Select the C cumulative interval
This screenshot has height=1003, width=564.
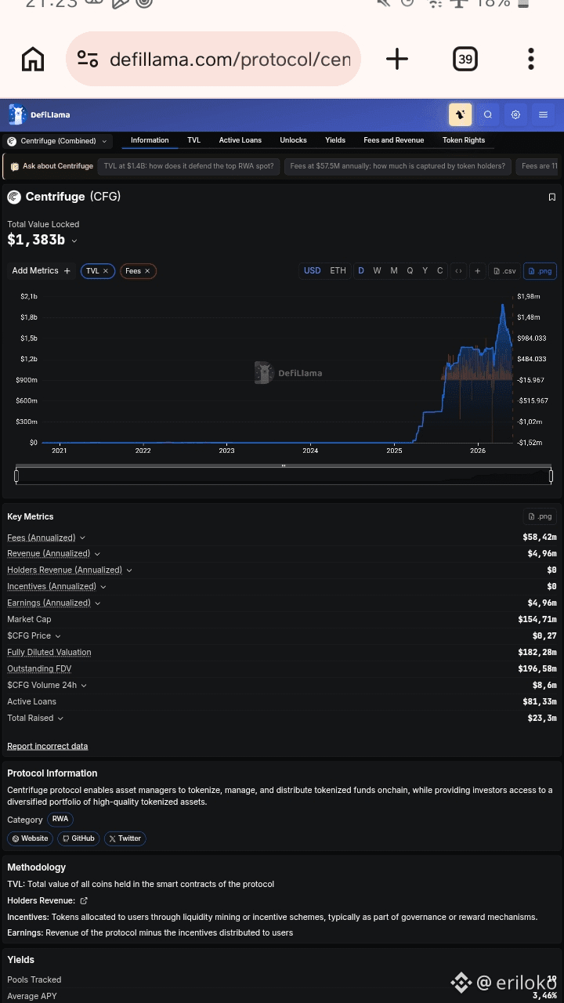[x=440, y=270]
